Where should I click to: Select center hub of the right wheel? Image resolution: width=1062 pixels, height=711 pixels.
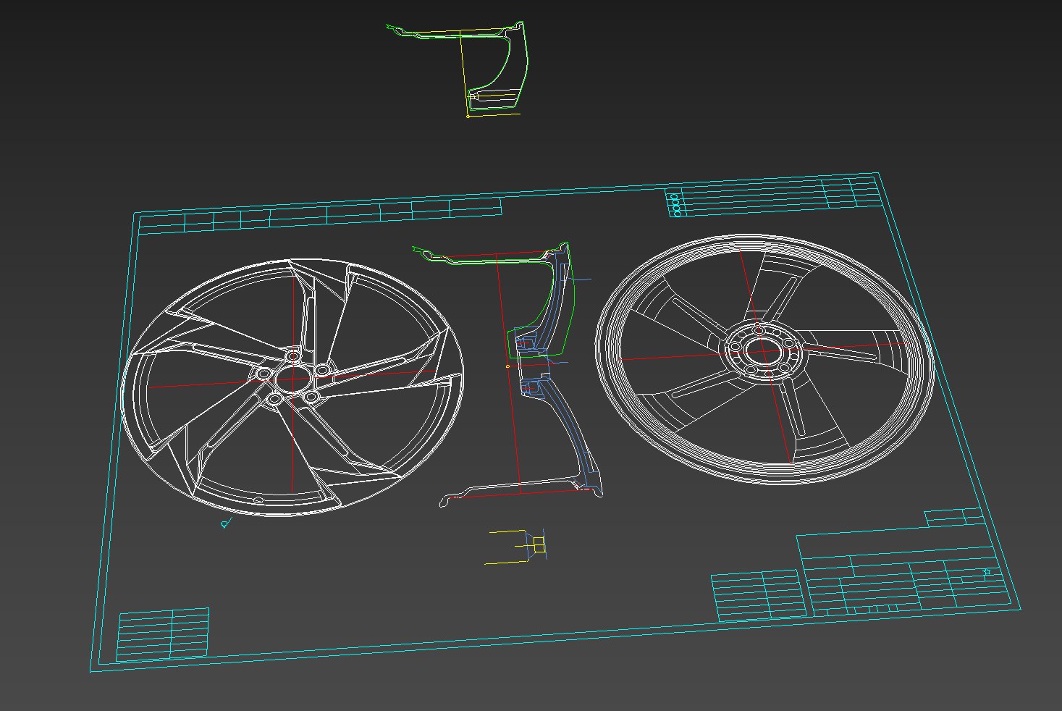pyautogui.click(x=764, y=350)
